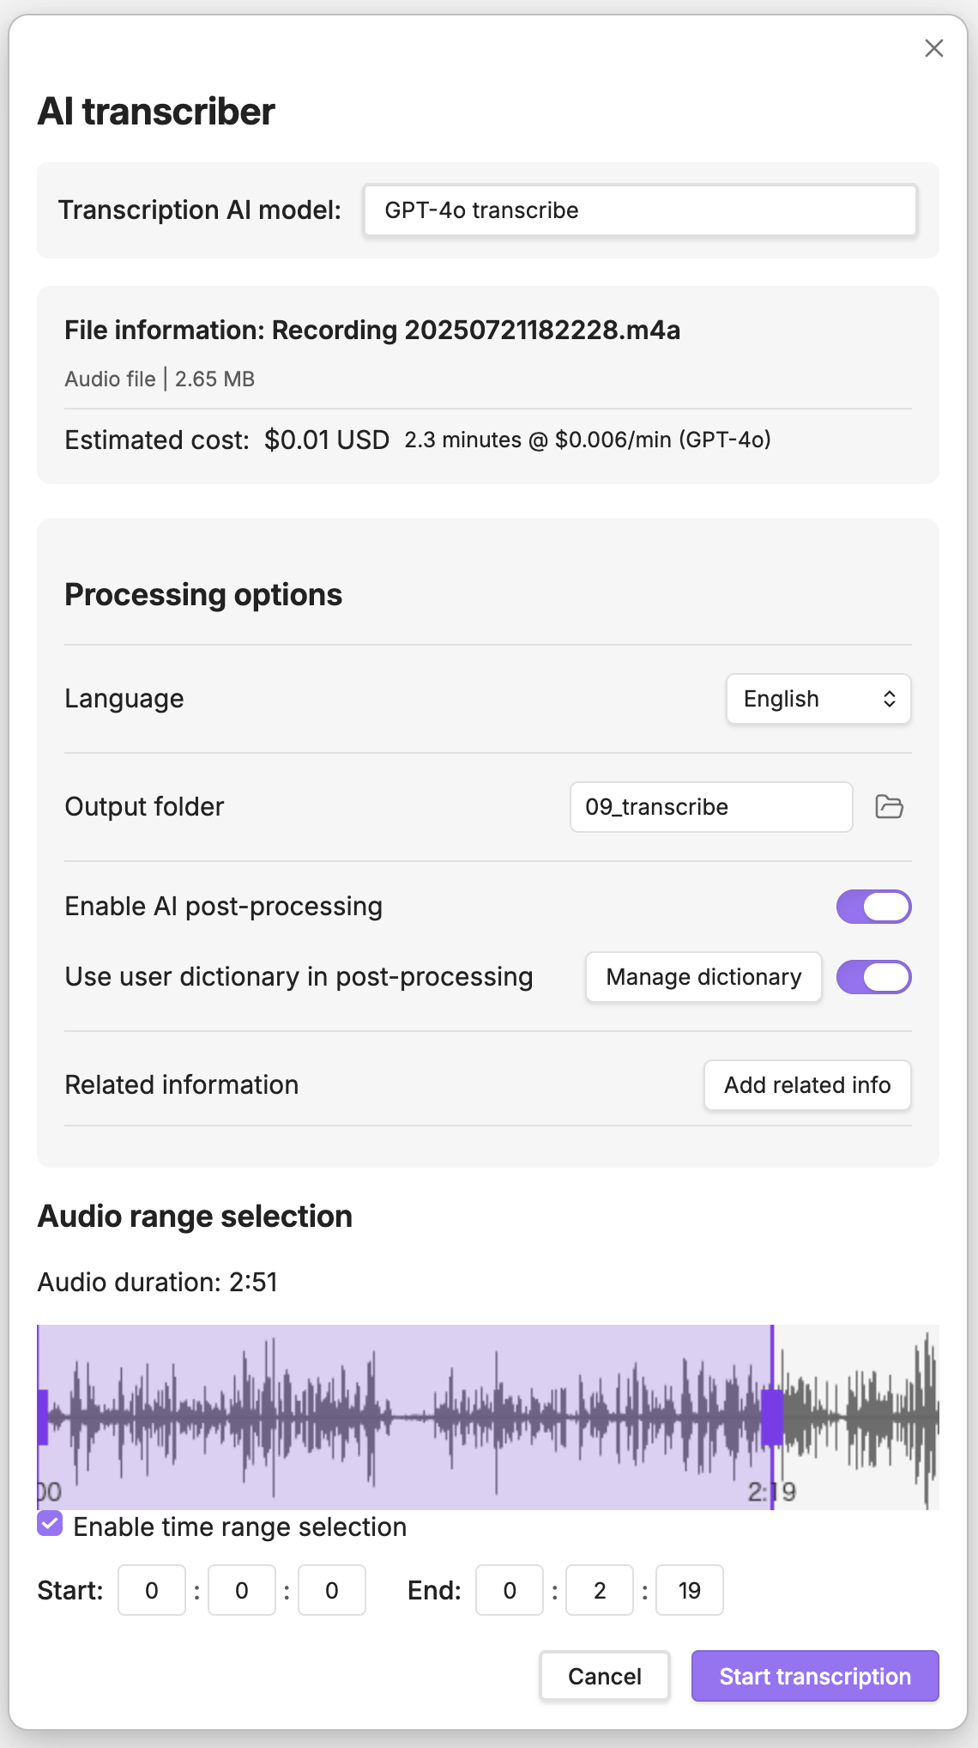Screen dimensions: 978x1748
Task: Click the End hours input field
Action: pyautogui.click(x=510, y=1590)
